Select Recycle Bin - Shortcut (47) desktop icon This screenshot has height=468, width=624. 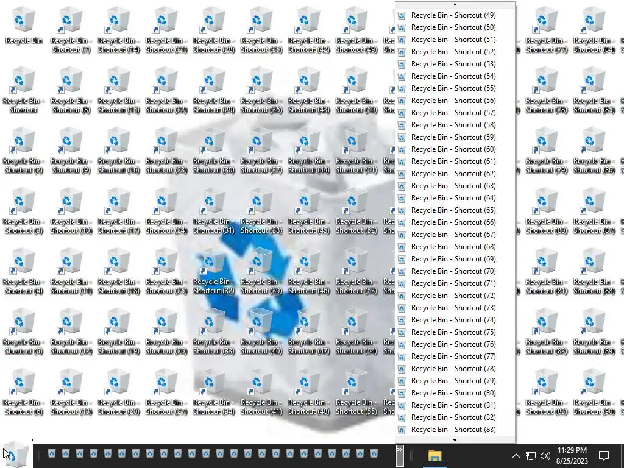tap(309, 333)
